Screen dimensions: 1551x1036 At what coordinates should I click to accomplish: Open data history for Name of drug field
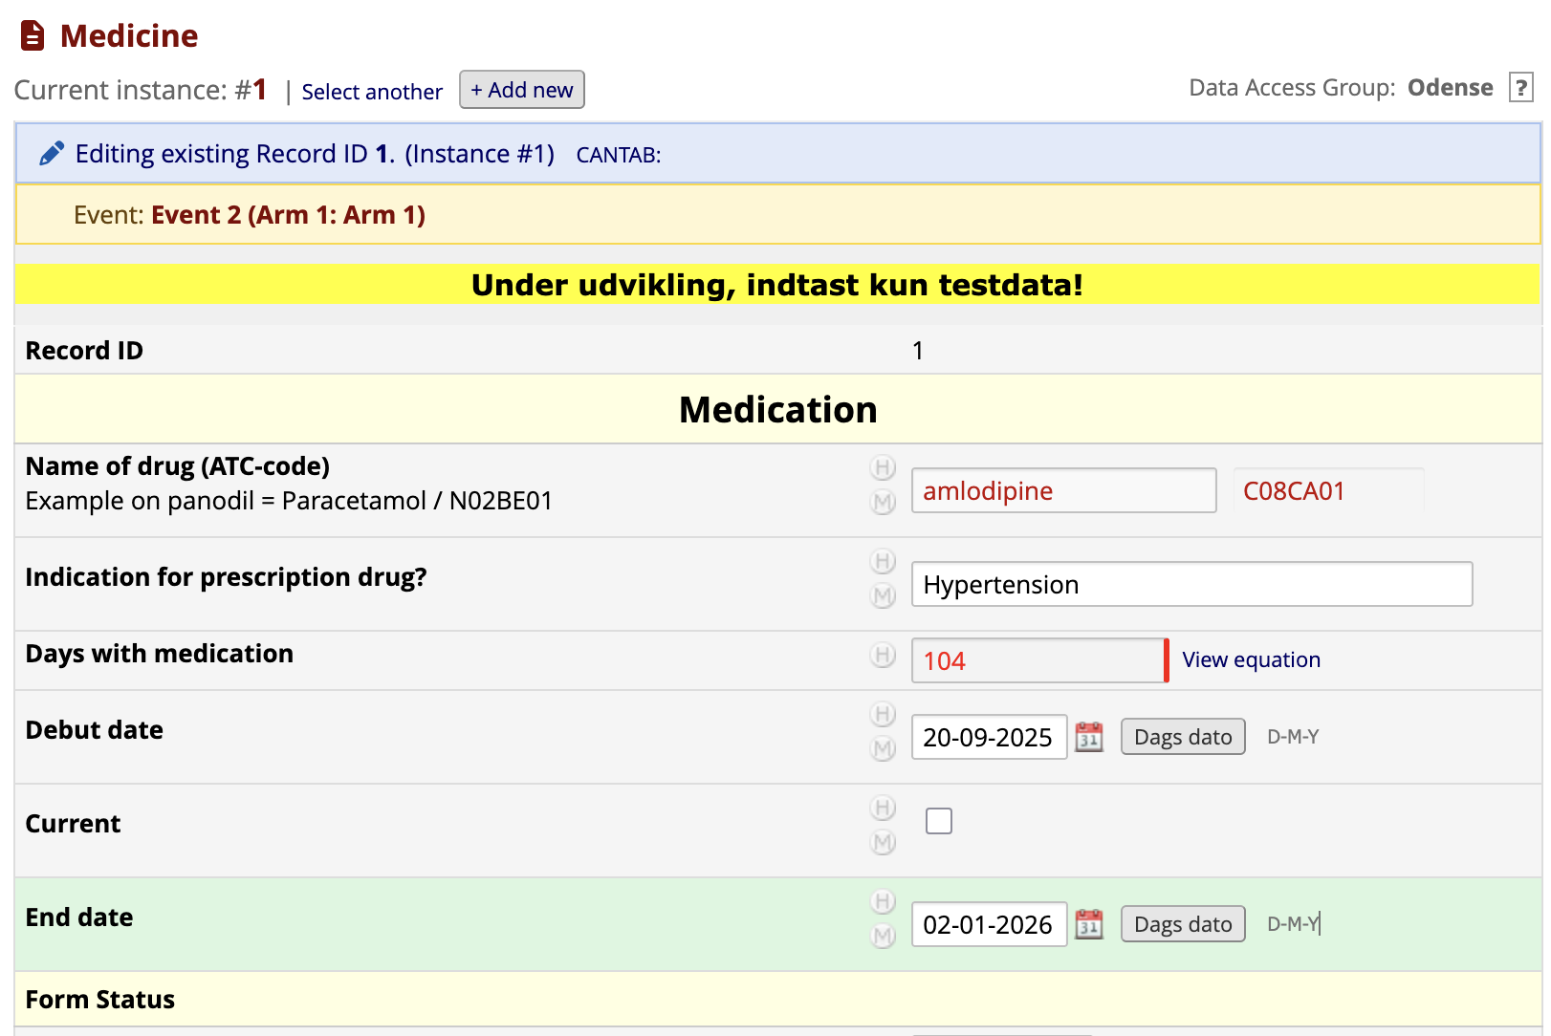[883, 468]
